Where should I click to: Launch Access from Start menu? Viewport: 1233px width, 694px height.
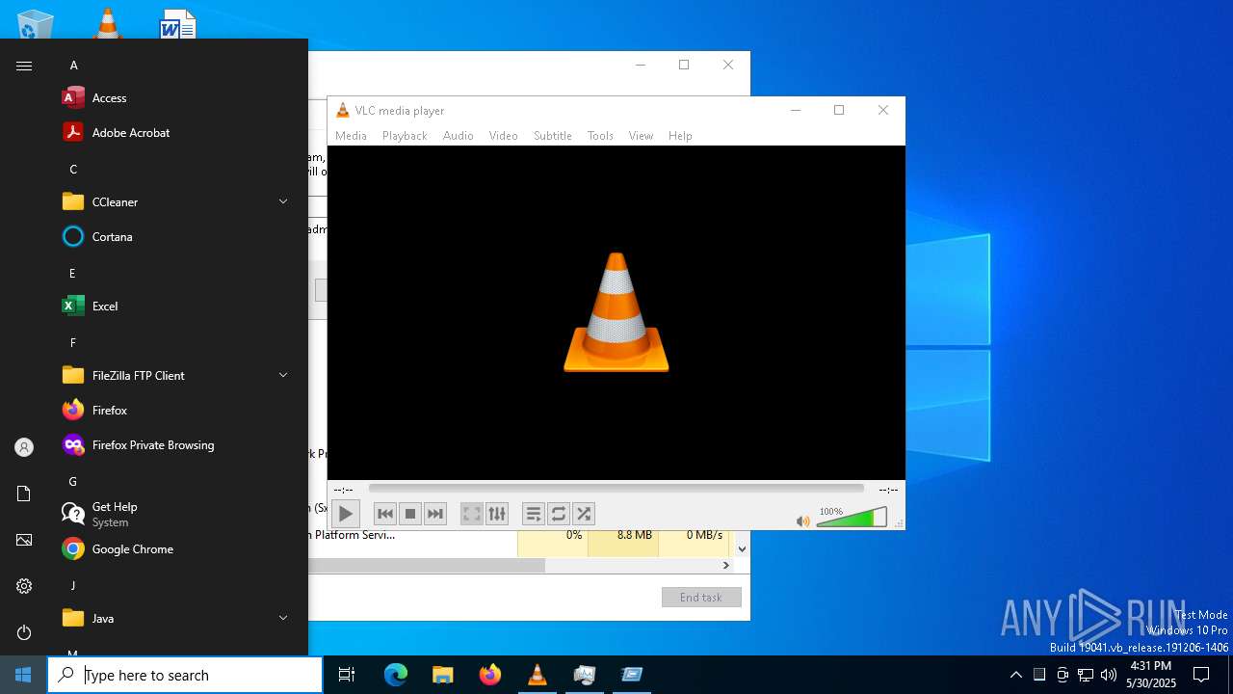tap(177, 98)
